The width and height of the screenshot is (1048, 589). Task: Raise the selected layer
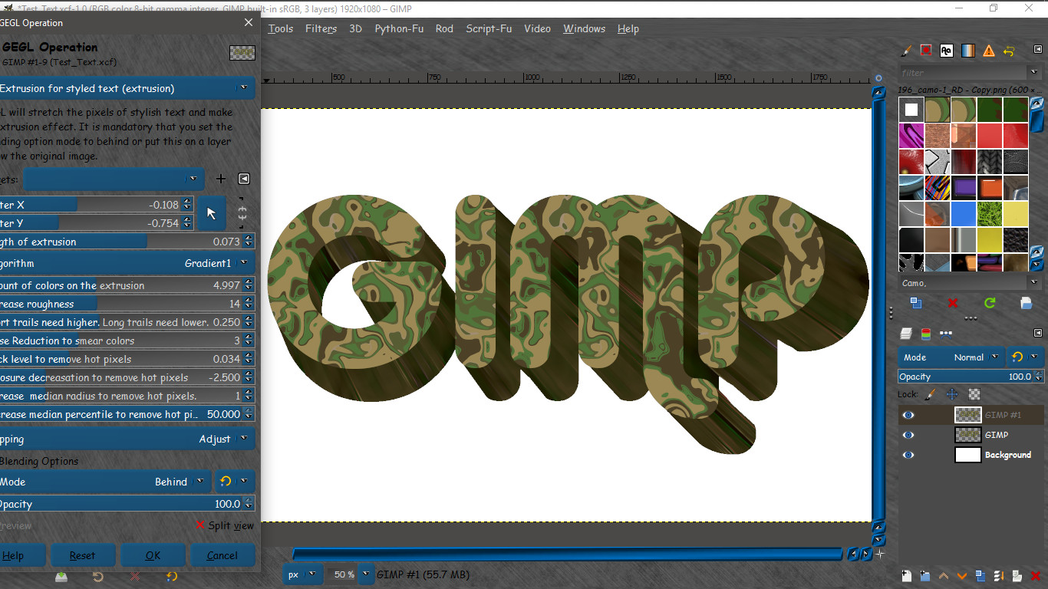coord(944,575)
